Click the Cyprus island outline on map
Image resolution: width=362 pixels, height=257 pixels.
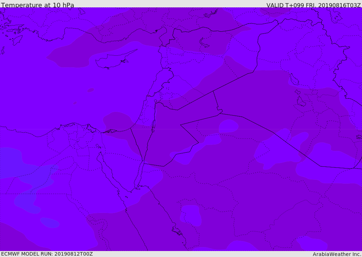(116, 59)
